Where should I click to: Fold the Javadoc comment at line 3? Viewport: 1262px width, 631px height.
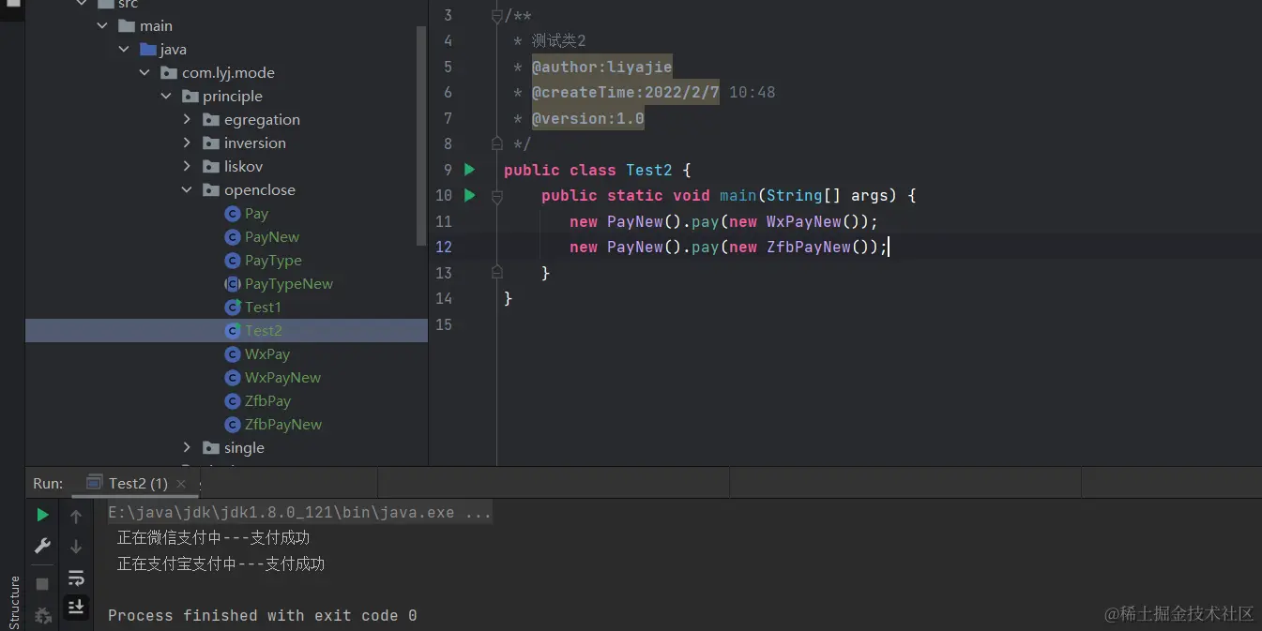[x=497, y=15]
